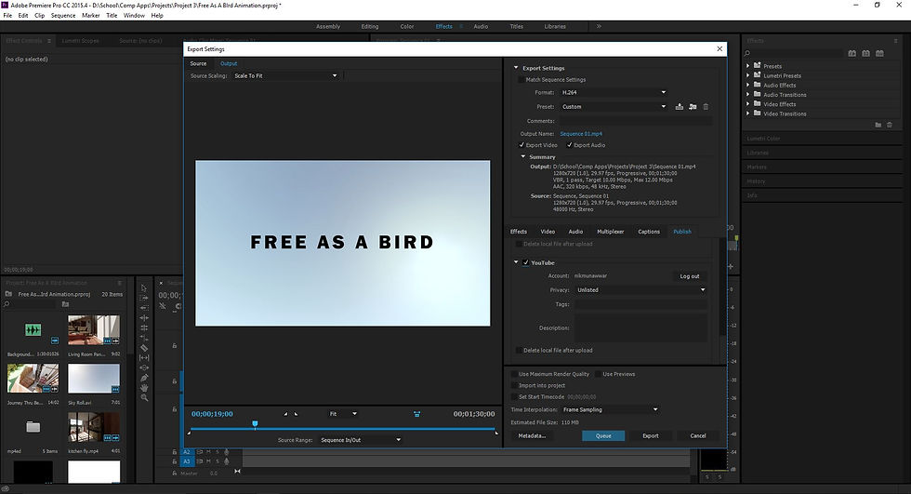Select the Rate Stretch tool

pos(144,338)
